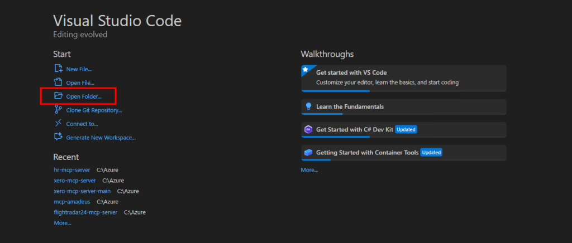Click the lightbulb icon for Learn the Fundamentals

point(308,106)
